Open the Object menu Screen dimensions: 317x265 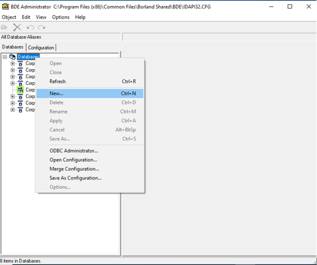9,17
